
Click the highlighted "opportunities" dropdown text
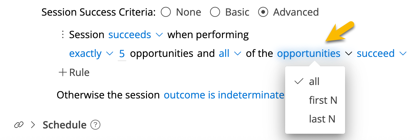coord(309,54)
